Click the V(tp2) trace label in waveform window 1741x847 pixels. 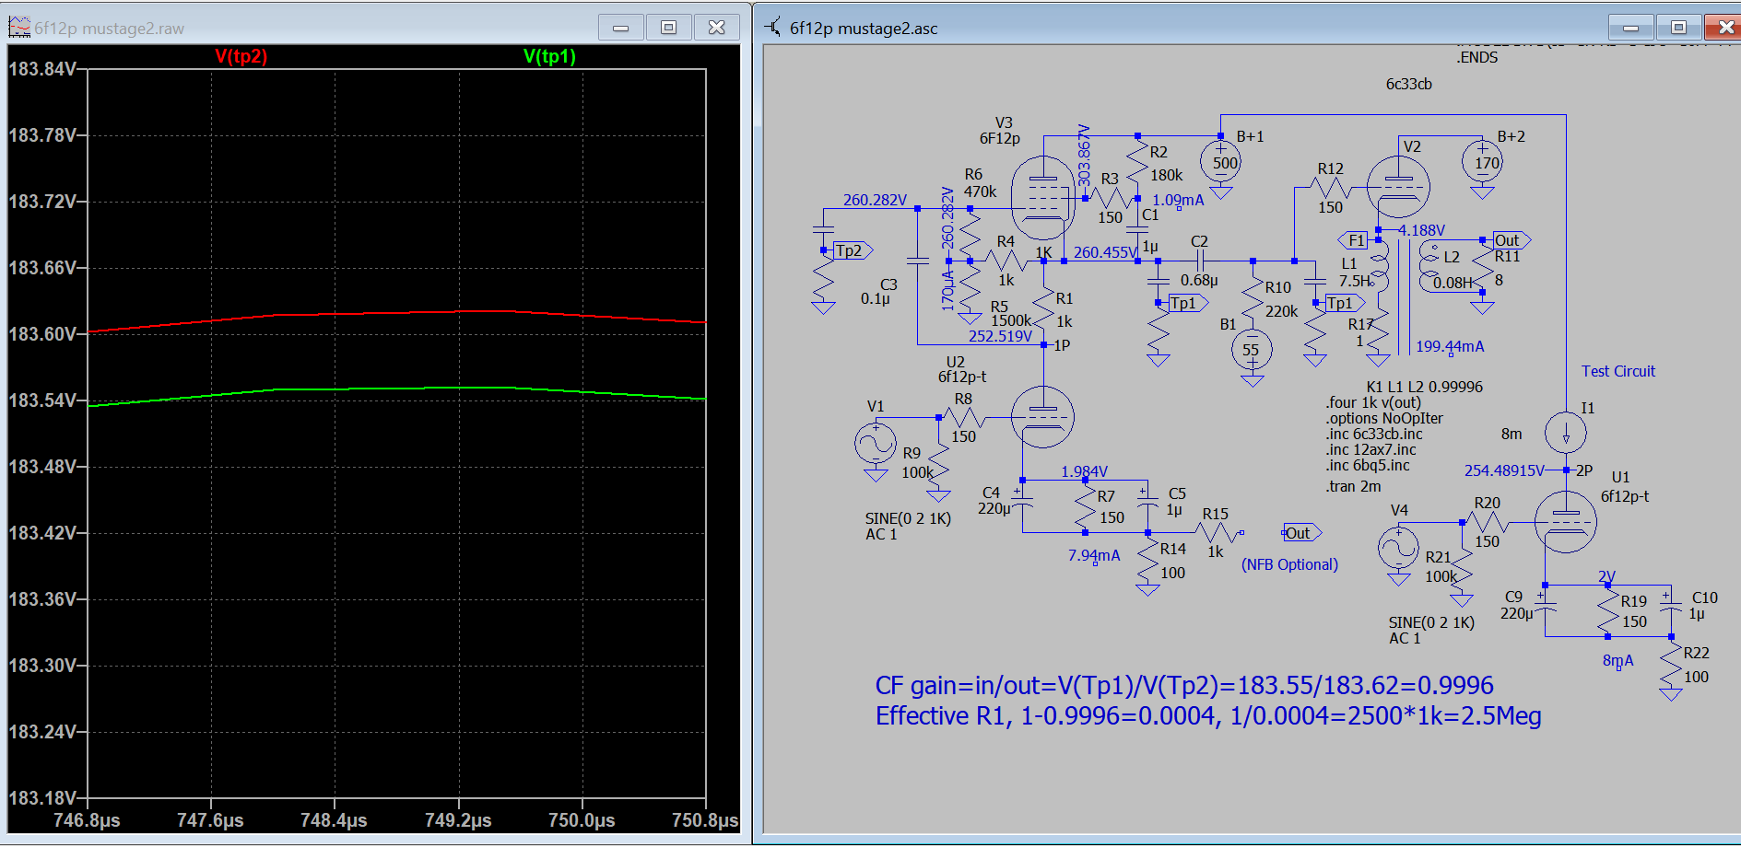pyautogui.click(x=241, y=56)
